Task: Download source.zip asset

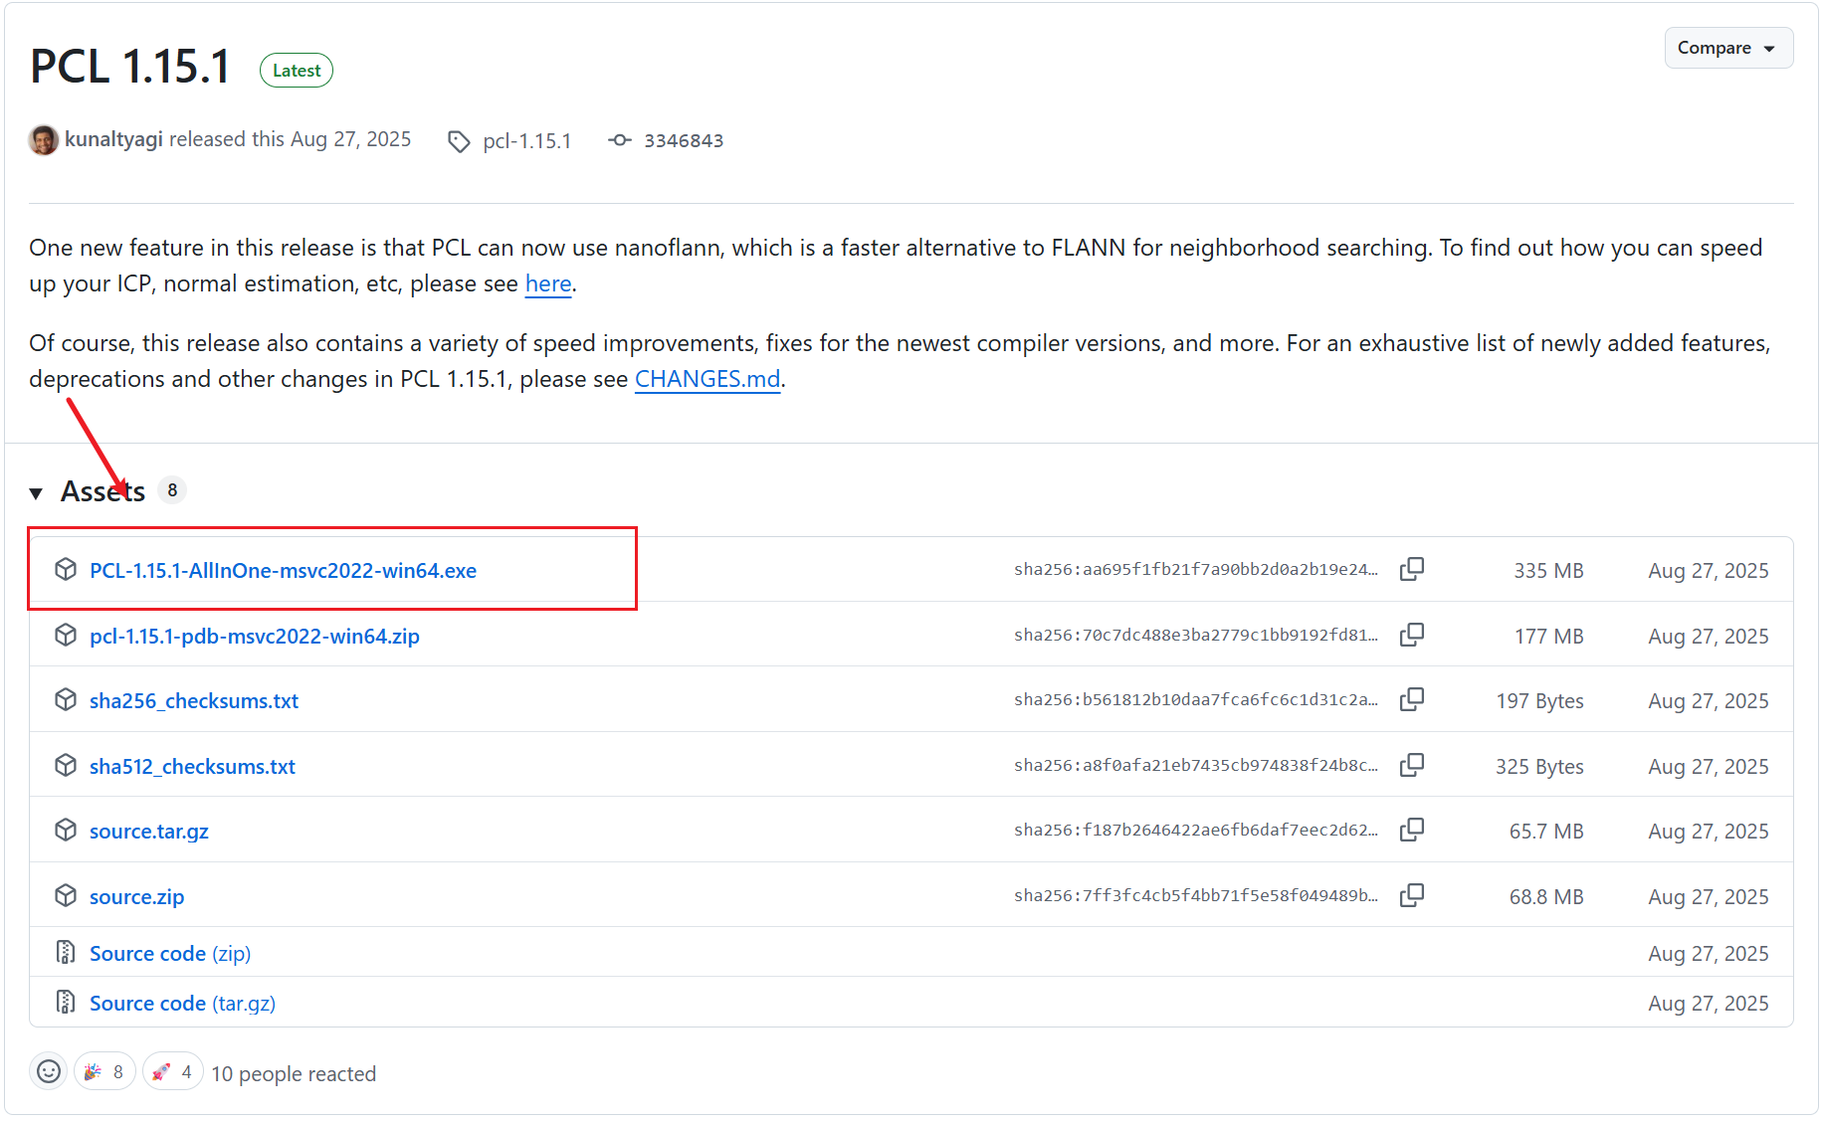Action: coord(136,897)
